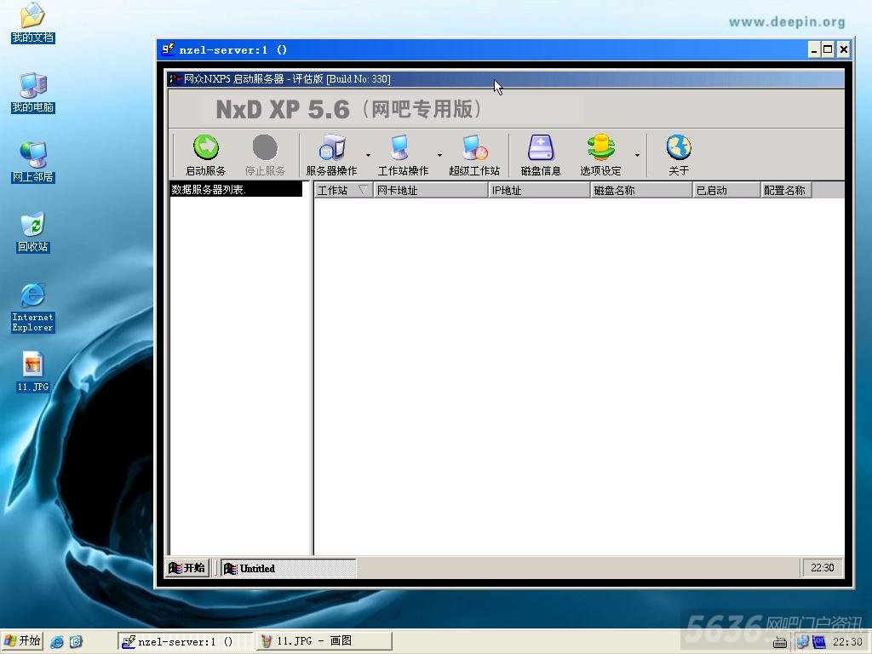Screen dimensions: 872x654
Task: Click the 已启动 column header
Action: (x=726, y=190)
